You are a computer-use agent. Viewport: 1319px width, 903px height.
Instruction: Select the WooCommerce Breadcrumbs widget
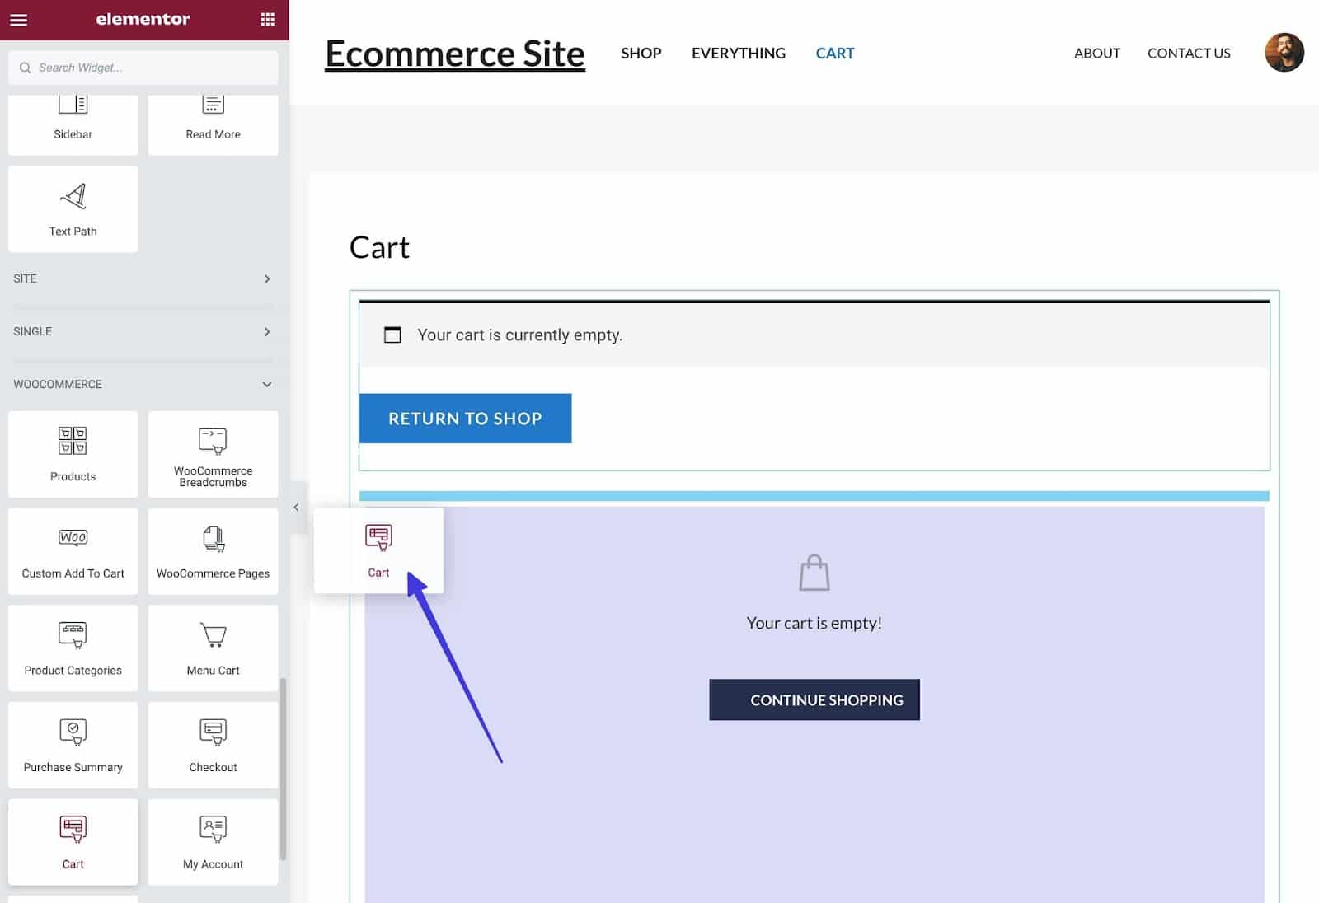click(213, 454)
